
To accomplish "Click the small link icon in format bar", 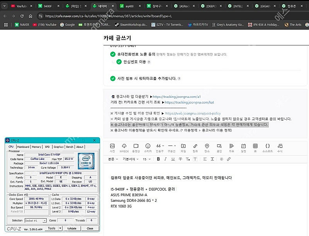I will tap(229, 159).
